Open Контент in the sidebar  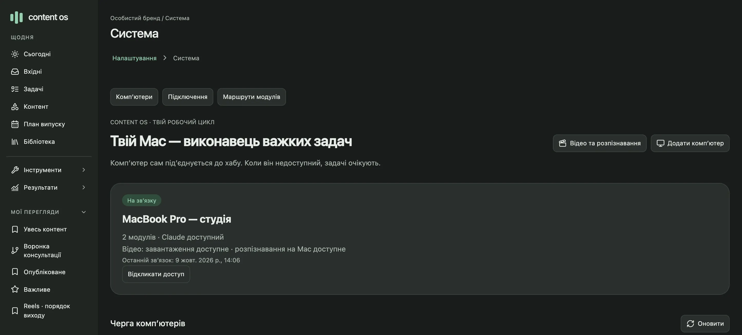click(49, 107)
